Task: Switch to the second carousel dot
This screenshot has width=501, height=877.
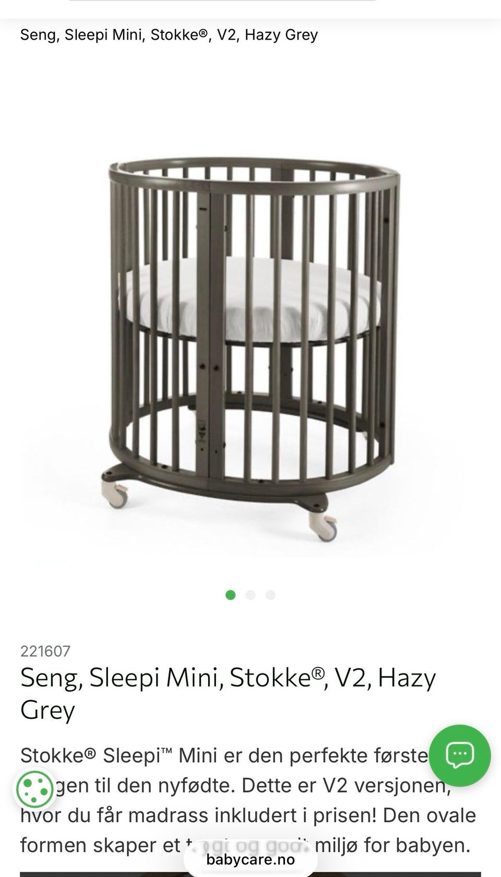Action: pyautogui.click(x=250, y=595)
